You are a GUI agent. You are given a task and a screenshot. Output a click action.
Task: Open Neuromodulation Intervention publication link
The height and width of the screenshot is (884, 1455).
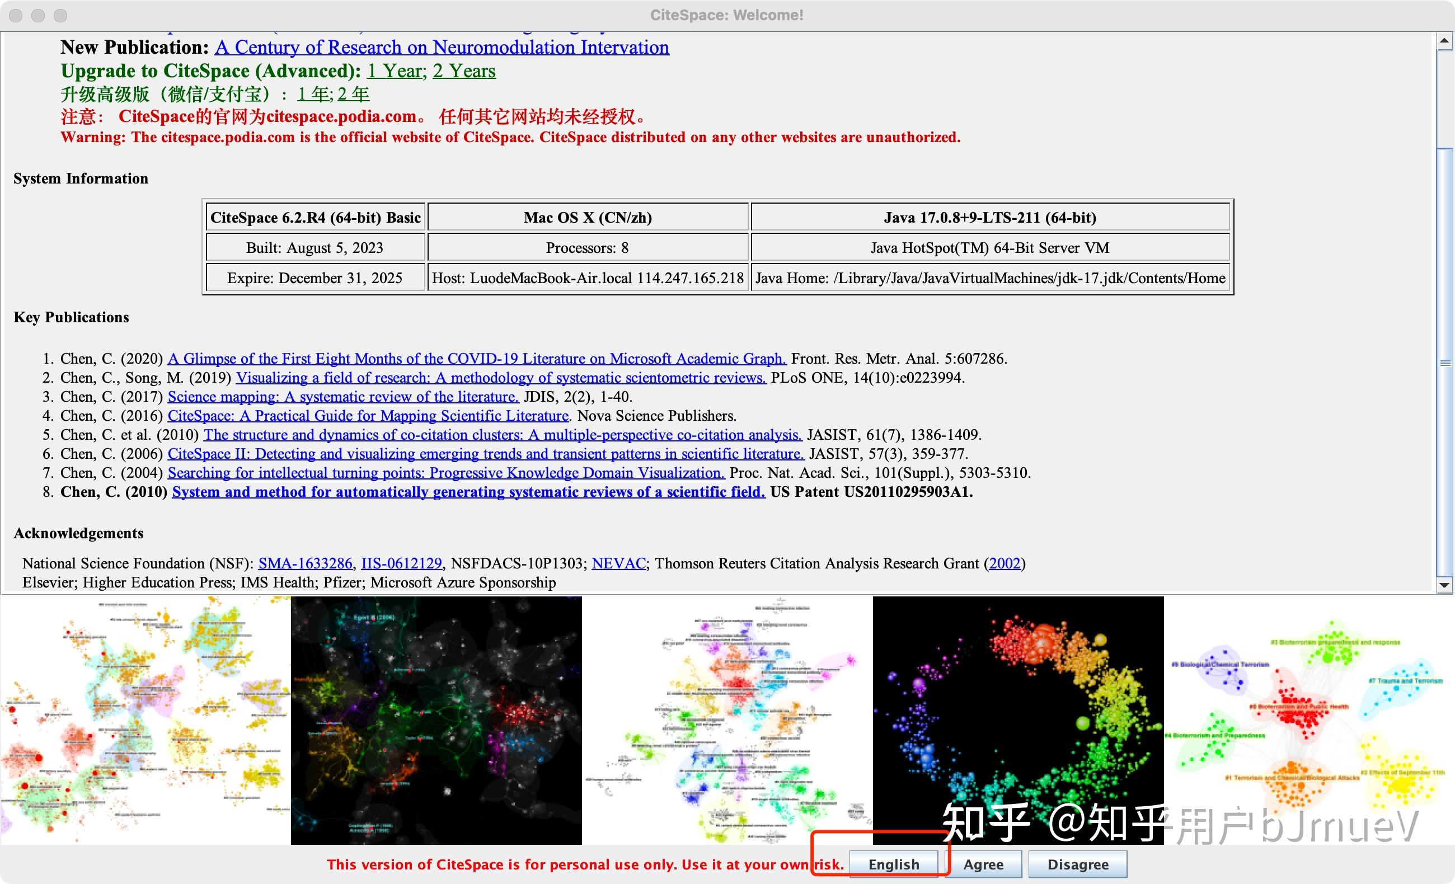coord(442,47)
